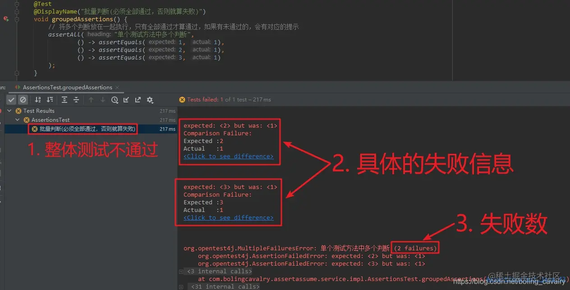570x290 pixels.
Task: Collapse the Test Results tree node
Action: pos(9,111)
